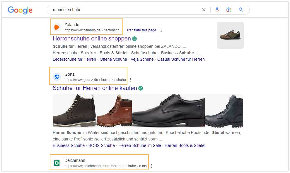Click the sneaker thumbnail beside the Zalando result
Screen dimensions: 290x173
tap(230, 35)
